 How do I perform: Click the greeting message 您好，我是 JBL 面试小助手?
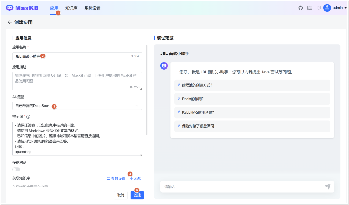pyautogui.click(x=236, y=72)
